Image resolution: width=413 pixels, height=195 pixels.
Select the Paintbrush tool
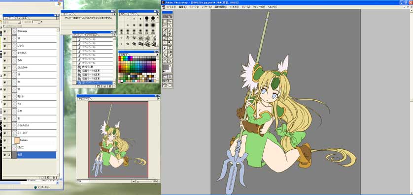pos(170,30)
